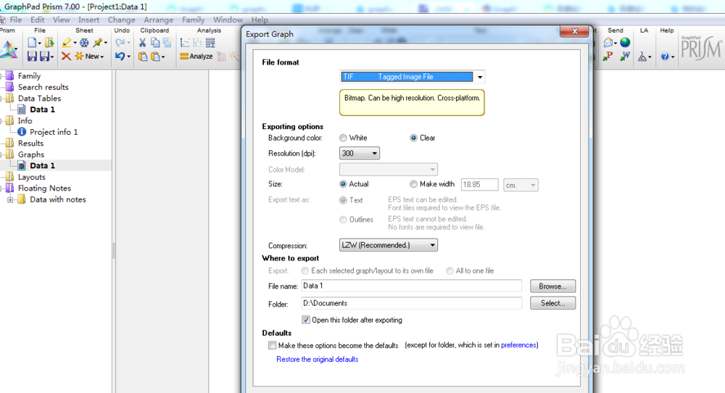Open the Change menu
This screenshot has height=393, width=725.
[x=122, y=20]
